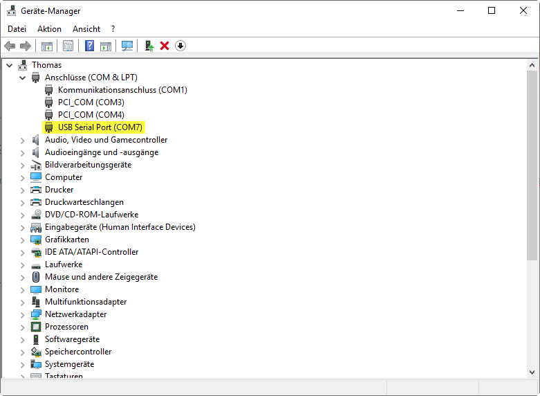Screen dimensions: 540x396
Task: Click the vertical scrollbar down arrow
Action: 532,372
